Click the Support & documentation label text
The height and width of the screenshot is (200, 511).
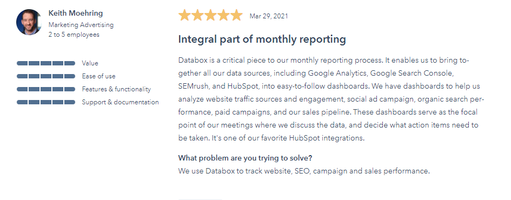click(120, 102)
